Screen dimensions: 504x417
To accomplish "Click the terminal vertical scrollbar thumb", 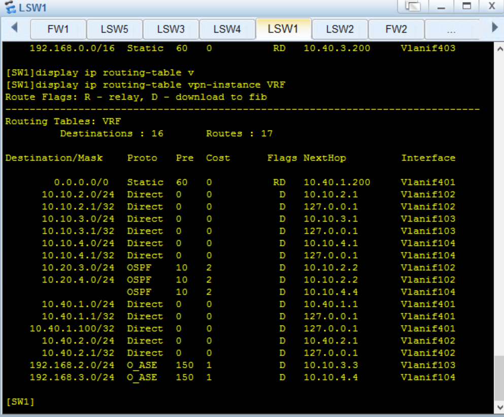I will pos(499,378).
